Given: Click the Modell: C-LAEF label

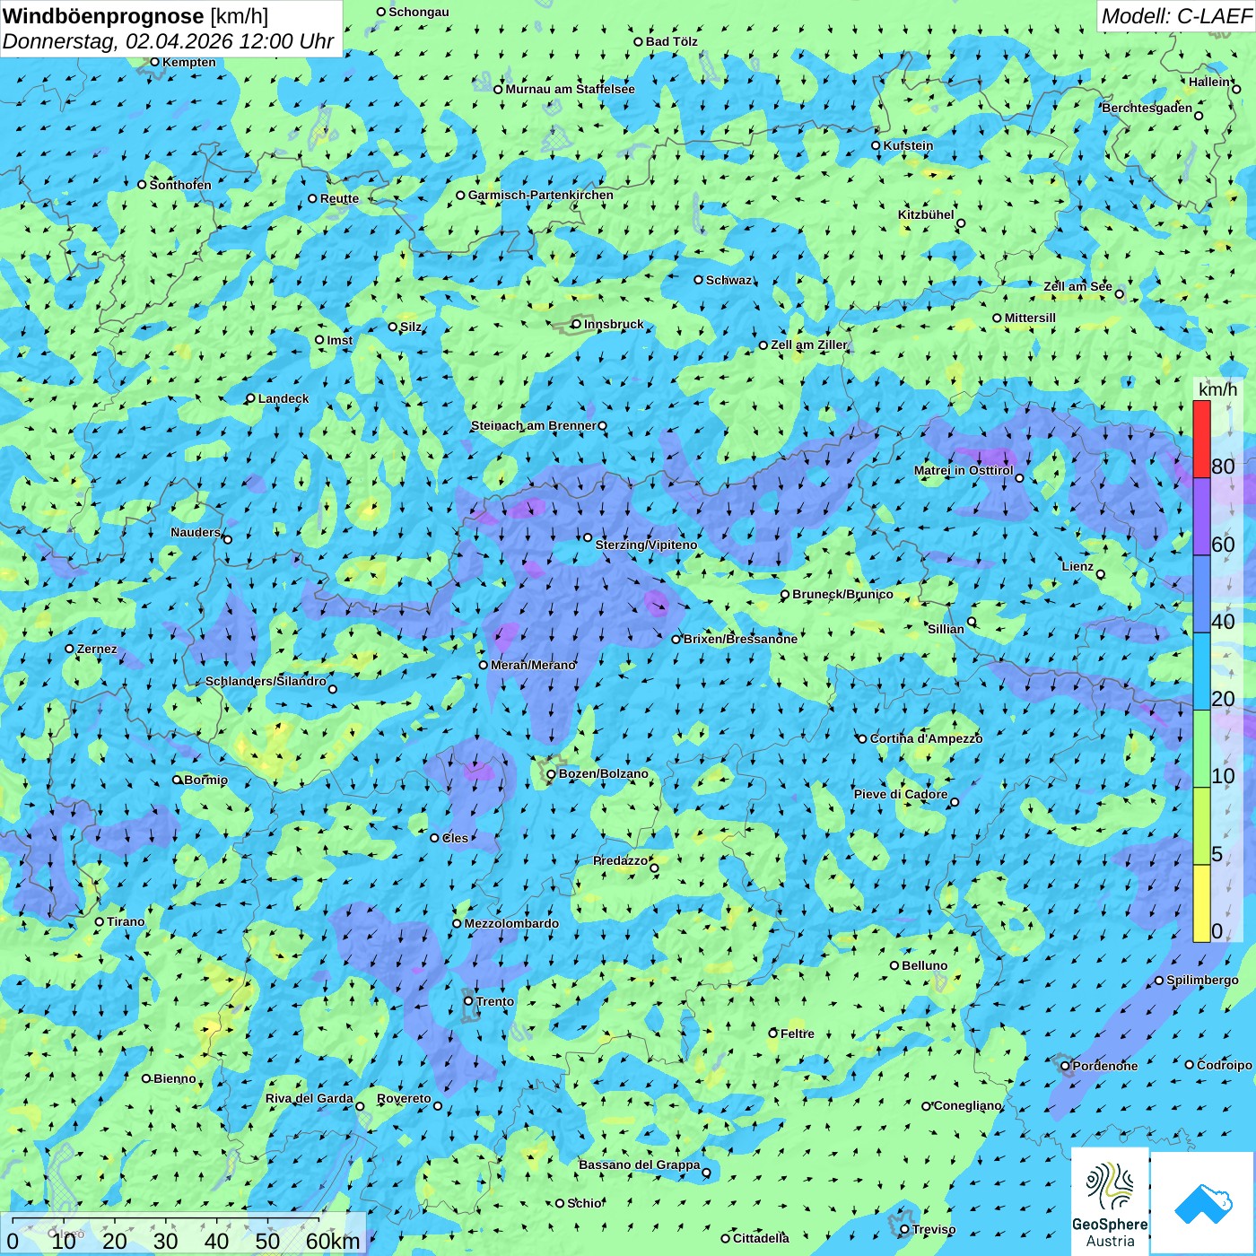Looking at the screenshot, I should [1176, 15].
